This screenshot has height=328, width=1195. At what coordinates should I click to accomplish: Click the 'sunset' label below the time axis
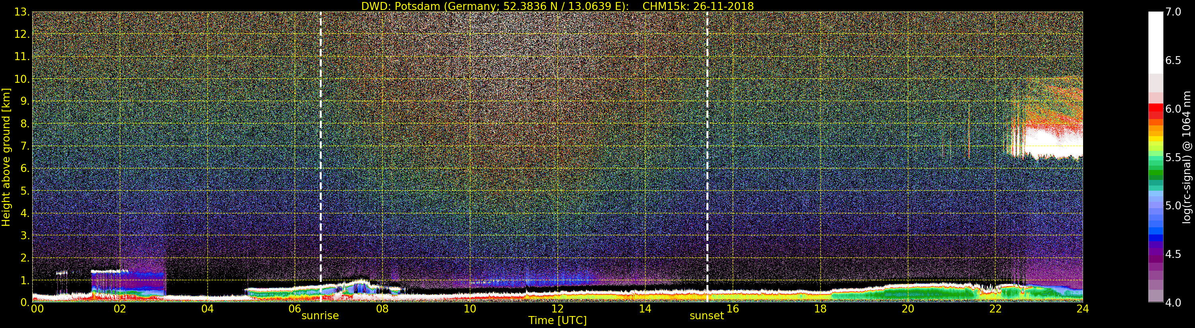[x=706, y=316]
